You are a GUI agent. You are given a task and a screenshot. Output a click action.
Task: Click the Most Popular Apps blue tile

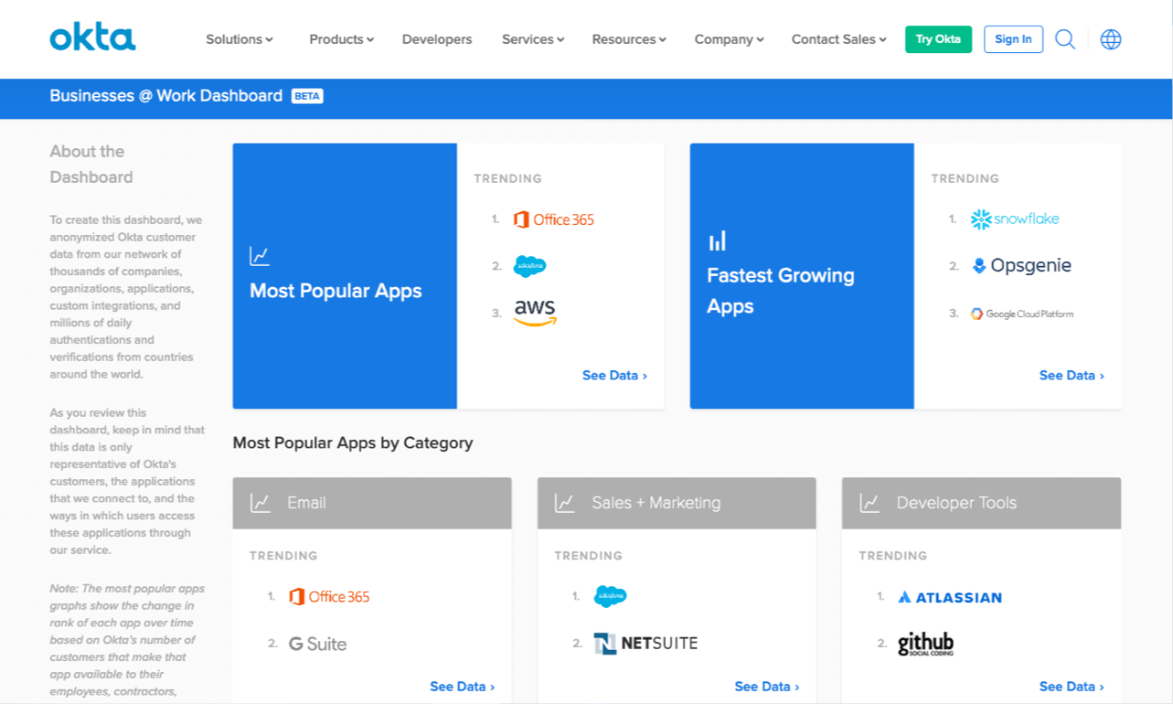[345, 276]
